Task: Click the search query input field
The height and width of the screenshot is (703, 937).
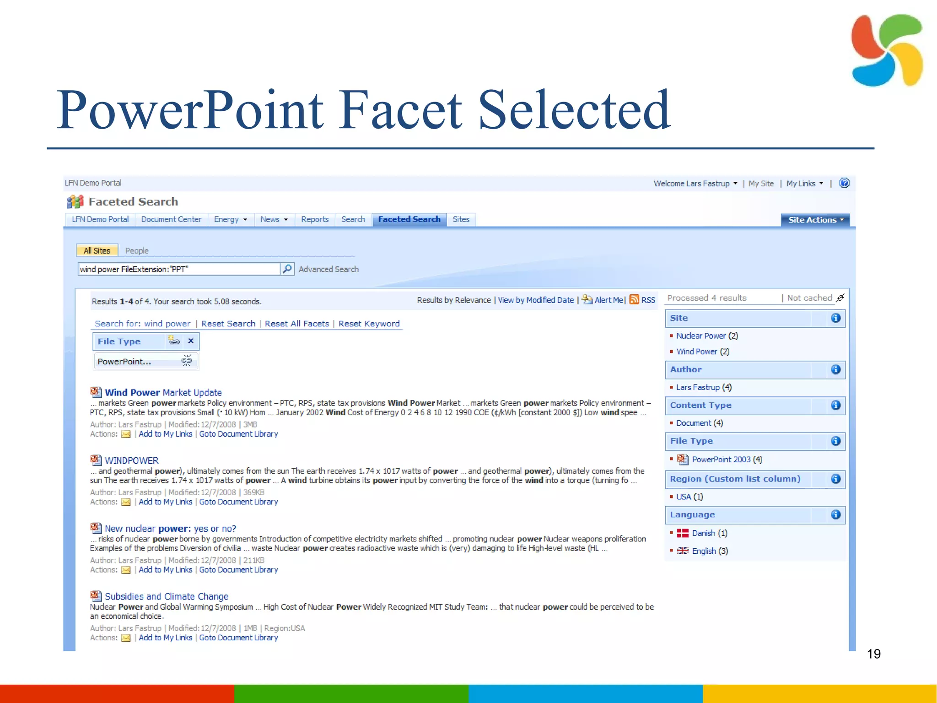Action: pos(179,269)
